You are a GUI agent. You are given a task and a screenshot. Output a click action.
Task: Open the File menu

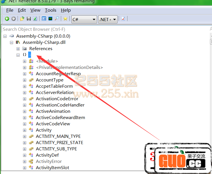[x=10, y=10]
